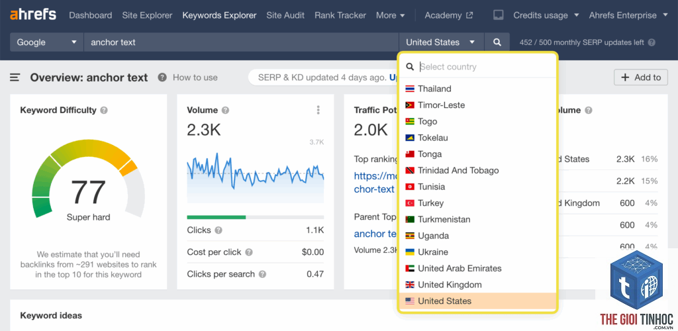Select Trinidad And Tobago
The width and height of the screenshot is (678, 331).
478,170
